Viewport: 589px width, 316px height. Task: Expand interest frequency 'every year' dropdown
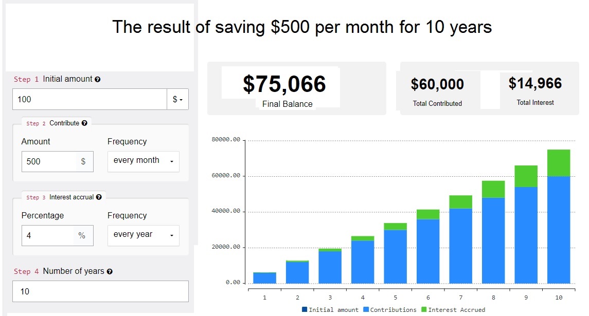tap(143, 235)
